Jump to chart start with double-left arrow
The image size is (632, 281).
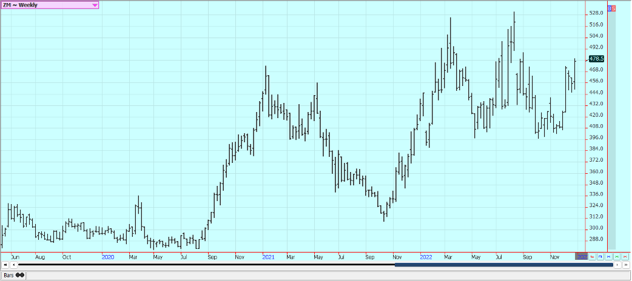coord(5,265)
